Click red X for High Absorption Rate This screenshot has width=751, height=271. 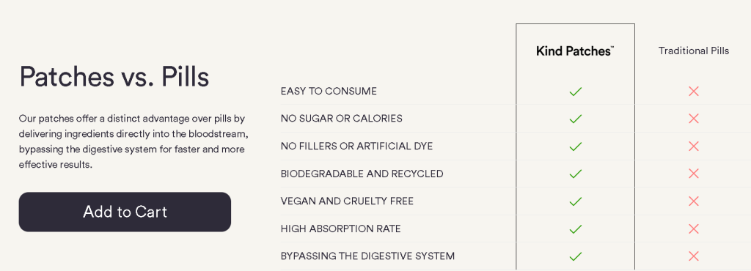[x=694, y=229]
